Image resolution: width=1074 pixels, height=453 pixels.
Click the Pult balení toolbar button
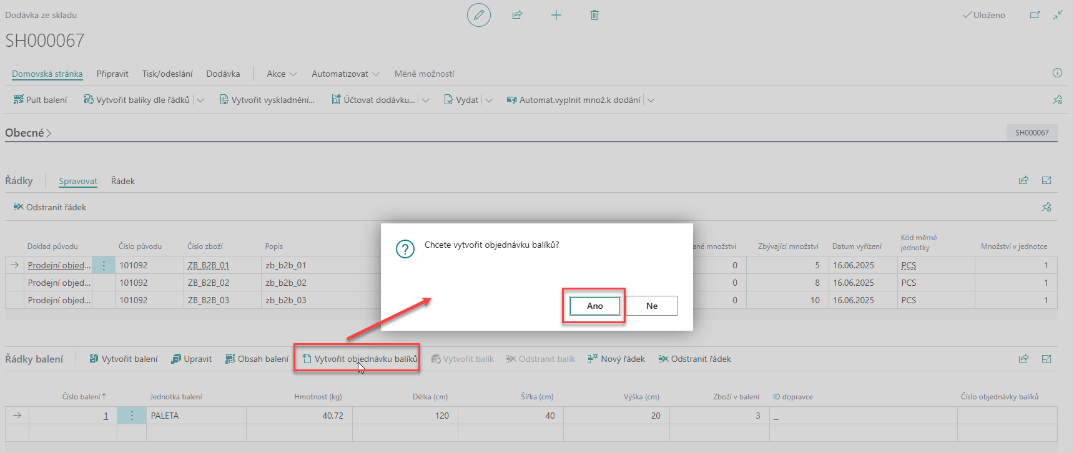coord(41,100)
